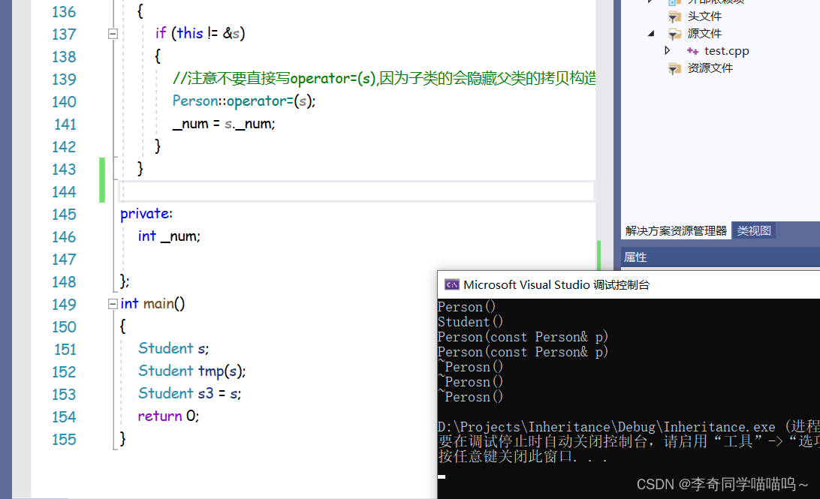This screenshot has height=499, width=820.
Task: Click the Student s; line
Action: 173,348
